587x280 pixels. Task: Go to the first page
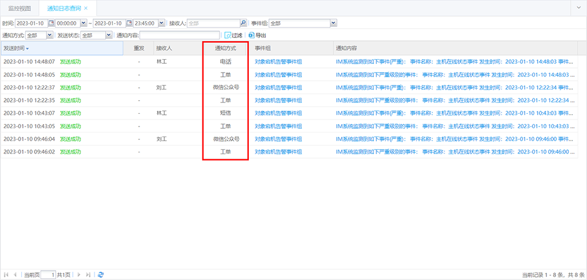[x=6, y=274]
